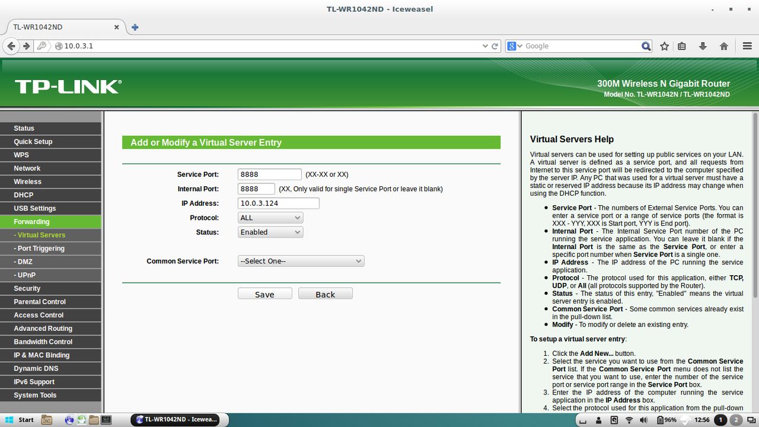Click the IP Address input field
Screen dimensions: 759x427
pos(278,203)
